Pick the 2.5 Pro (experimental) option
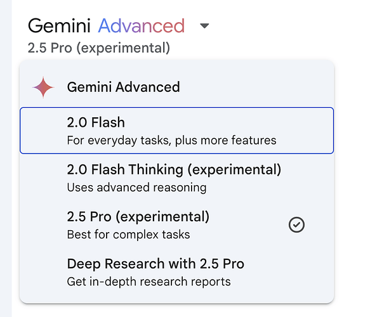Screen dimensions: 389x317 tap(176, 224)
